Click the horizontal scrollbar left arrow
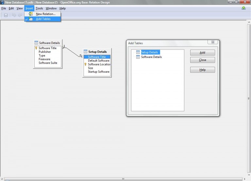Image resolution: width=251 pixels, height=181 pixels. click(2, 179)
